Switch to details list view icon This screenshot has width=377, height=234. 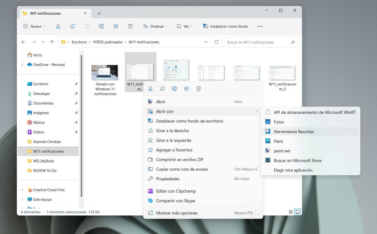pos(291,212)
